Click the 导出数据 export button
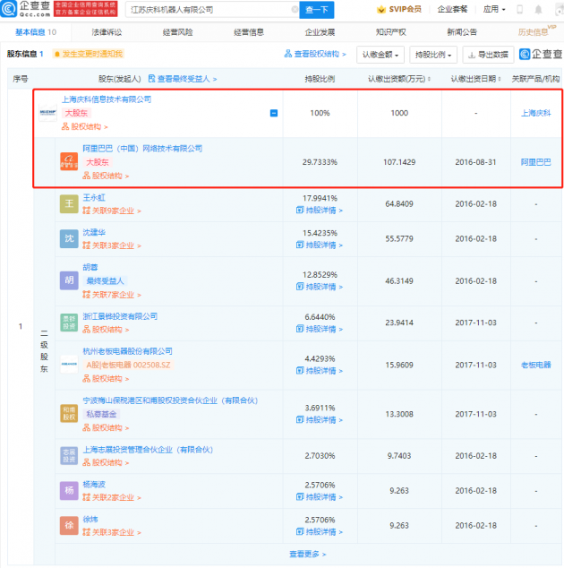The width and height of the screenshot is (564, 568). [x=488, y=55]
